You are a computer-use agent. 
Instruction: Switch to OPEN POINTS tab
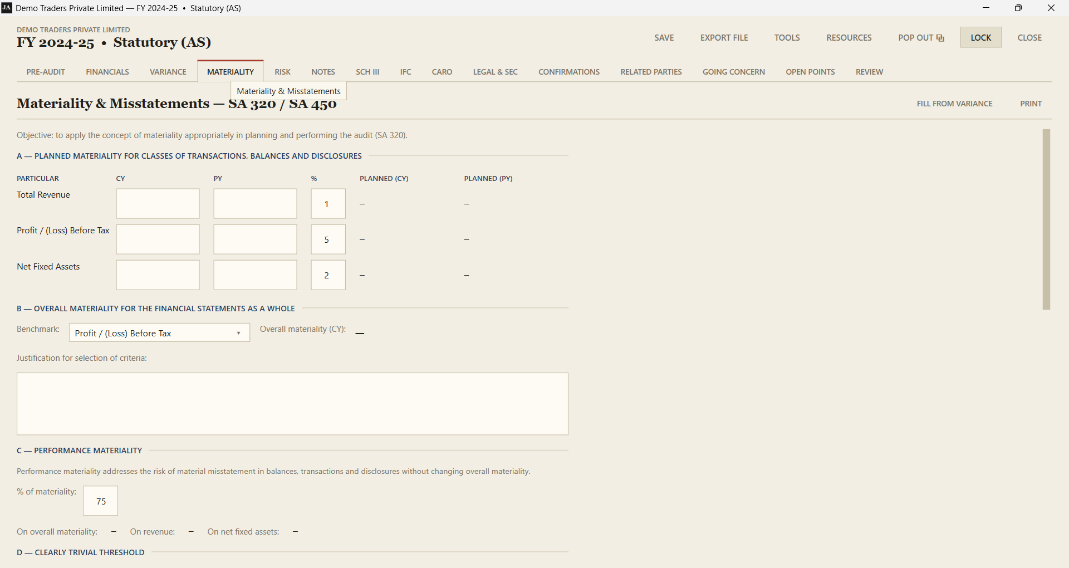(x=811, y=72)
